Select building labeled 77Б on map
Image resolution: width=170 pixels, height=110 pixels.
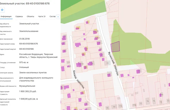pyautogui.click(x=120, y=106)
